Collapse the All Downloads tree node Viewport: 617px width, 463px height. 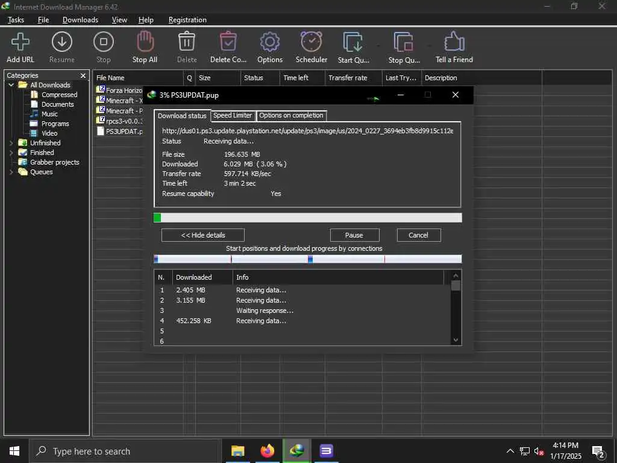[11, 85]
